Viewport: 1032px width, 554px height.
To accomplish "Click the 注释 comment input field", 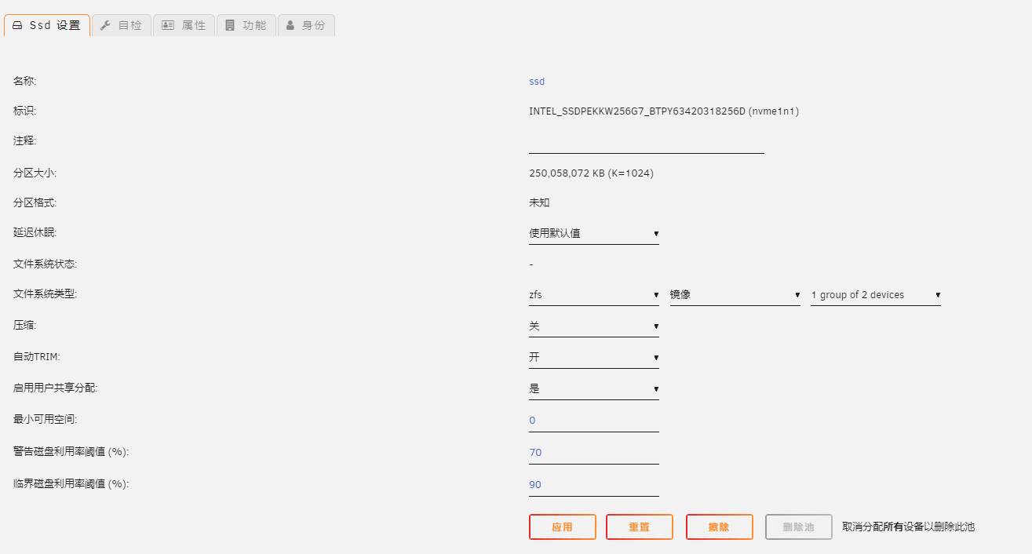I will click(x=646, y=143).
